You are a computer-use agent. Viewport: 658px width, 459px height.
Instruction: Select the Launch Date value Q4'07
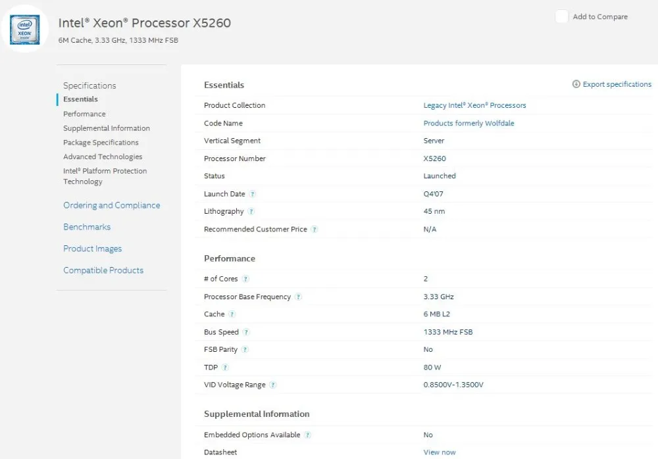click(x=433, y=194)
